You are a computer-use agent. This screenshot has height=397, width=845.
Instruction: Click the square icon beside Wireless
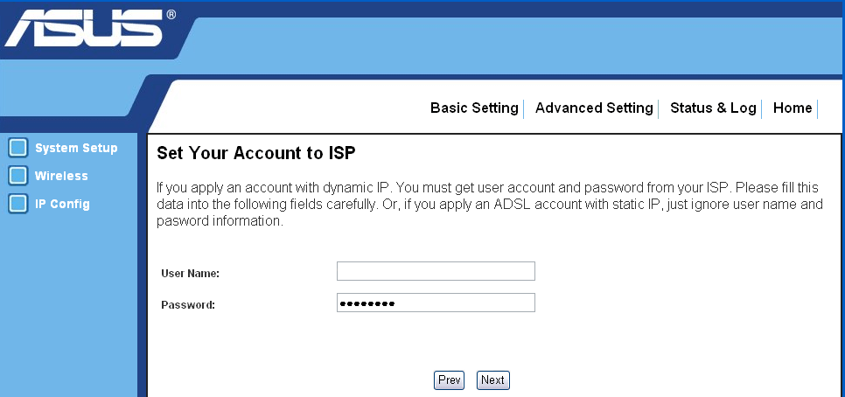tap(17, 176)
